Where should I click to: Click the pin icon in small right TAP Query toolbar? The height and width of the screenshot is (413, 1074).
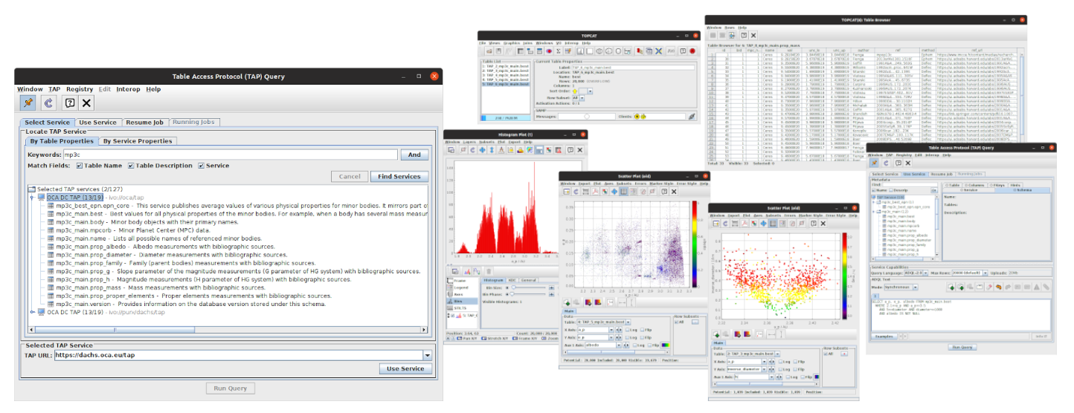tap(874, 163)
